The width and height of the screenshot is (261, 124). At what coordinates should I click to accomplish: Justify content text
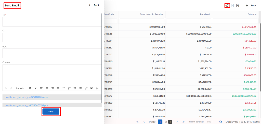coord(58,88)
